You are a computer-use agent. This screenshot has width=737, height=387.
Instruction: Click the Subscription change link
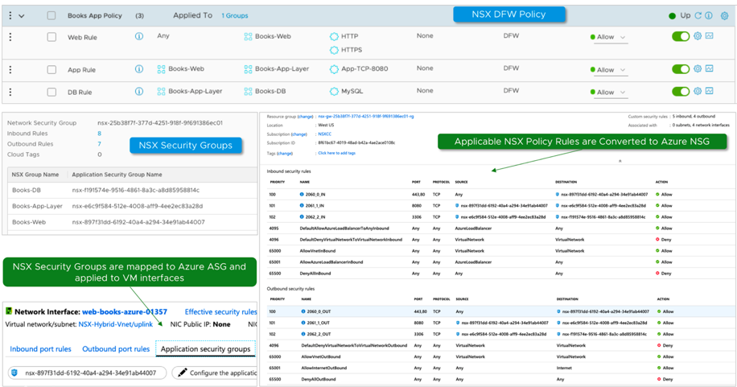click(299, 134)
